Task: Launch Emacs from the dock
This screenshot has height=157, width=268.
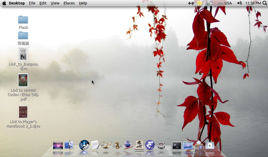Action: pos(150,145)
